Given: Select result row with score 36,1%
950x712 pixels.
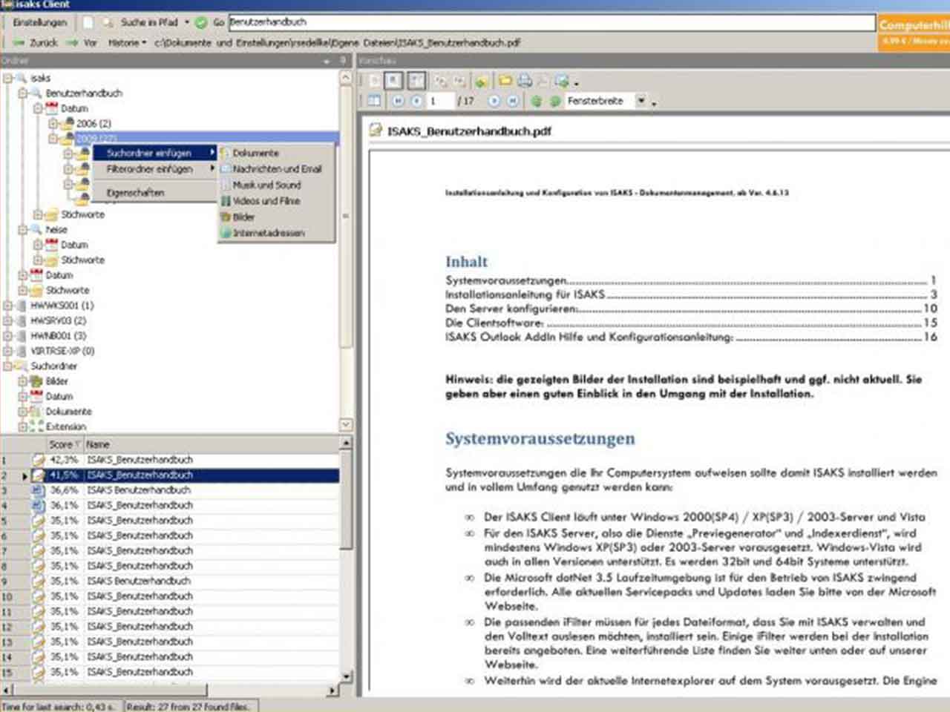Looking at the screenshot, I should click(170, 505).
